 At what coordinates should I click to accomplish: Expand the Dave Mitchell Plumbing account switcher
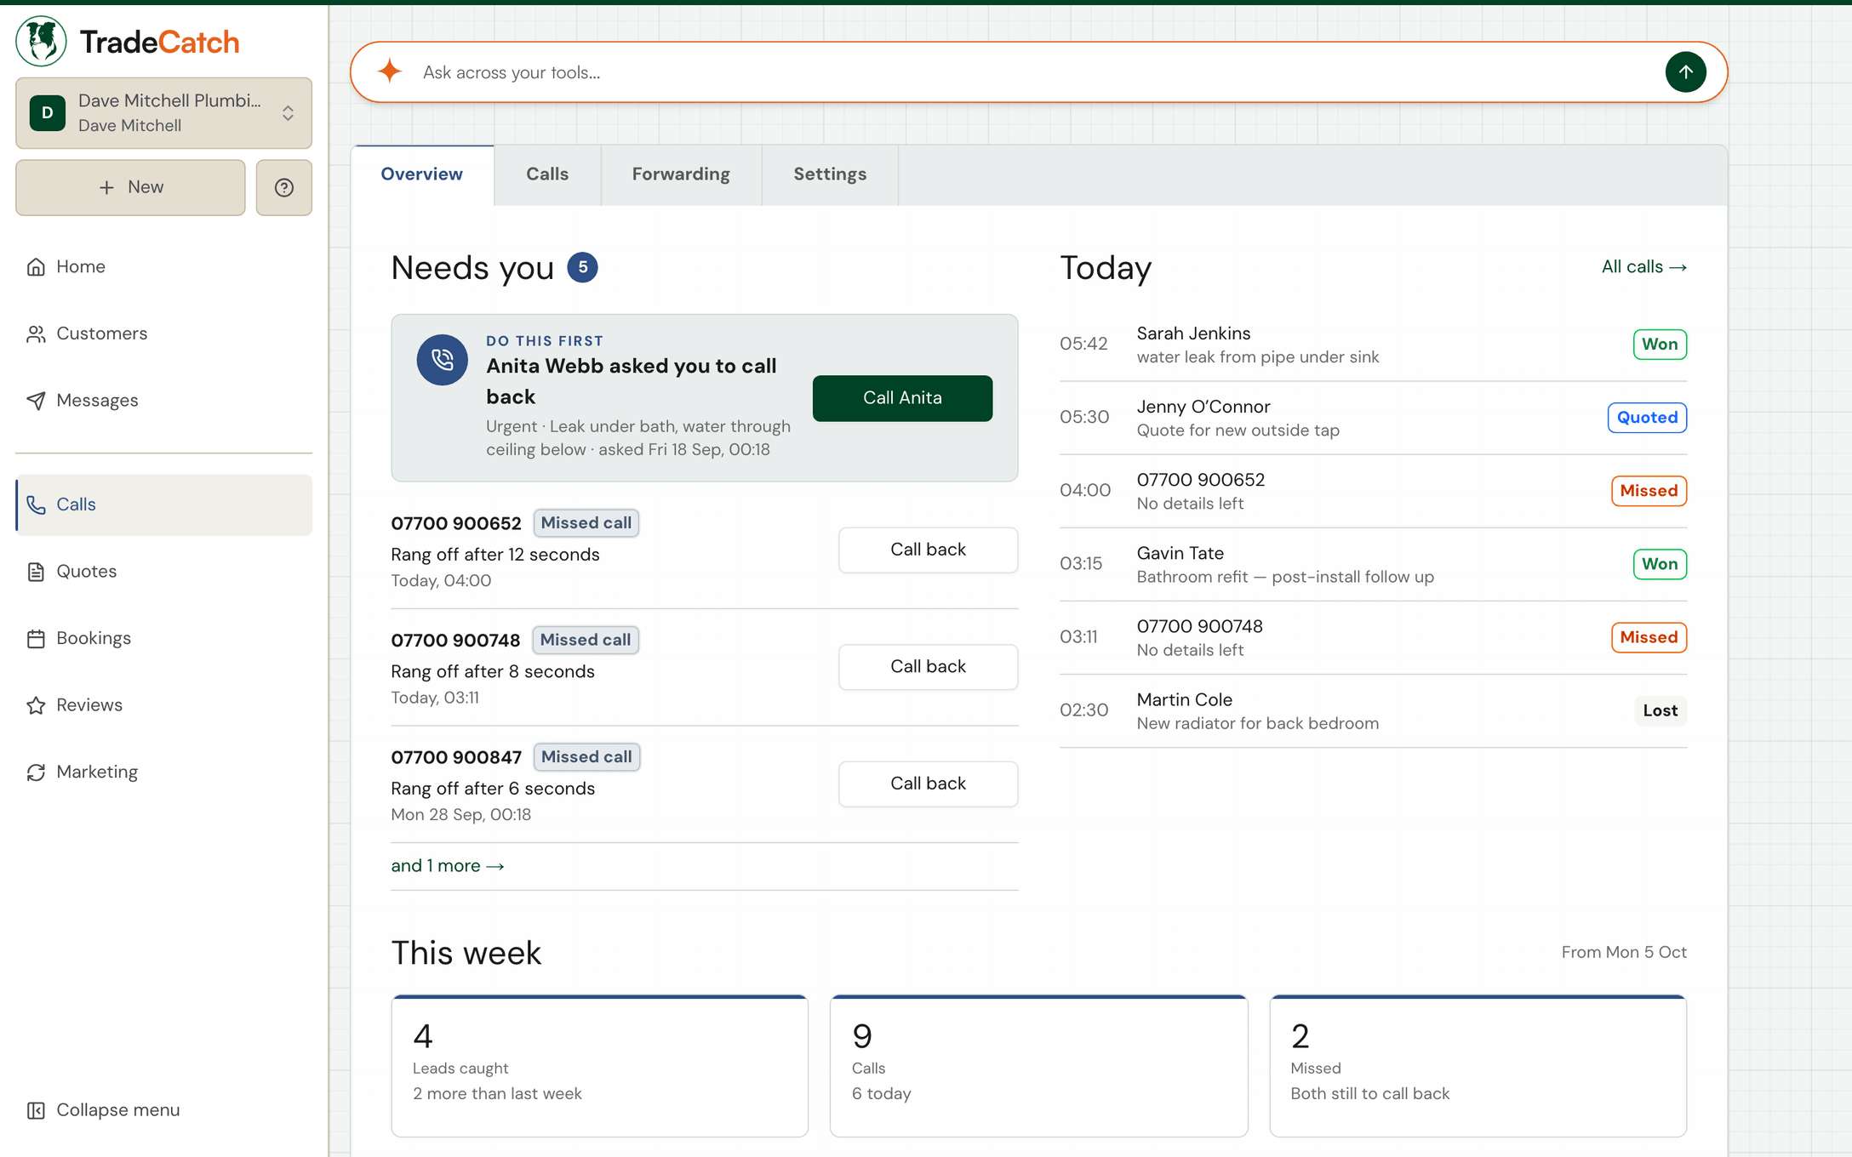point(163,113)
